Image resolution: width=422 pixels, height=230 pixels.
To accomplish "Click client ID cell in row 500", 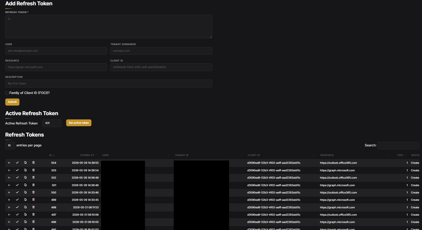I will [274, 193].
